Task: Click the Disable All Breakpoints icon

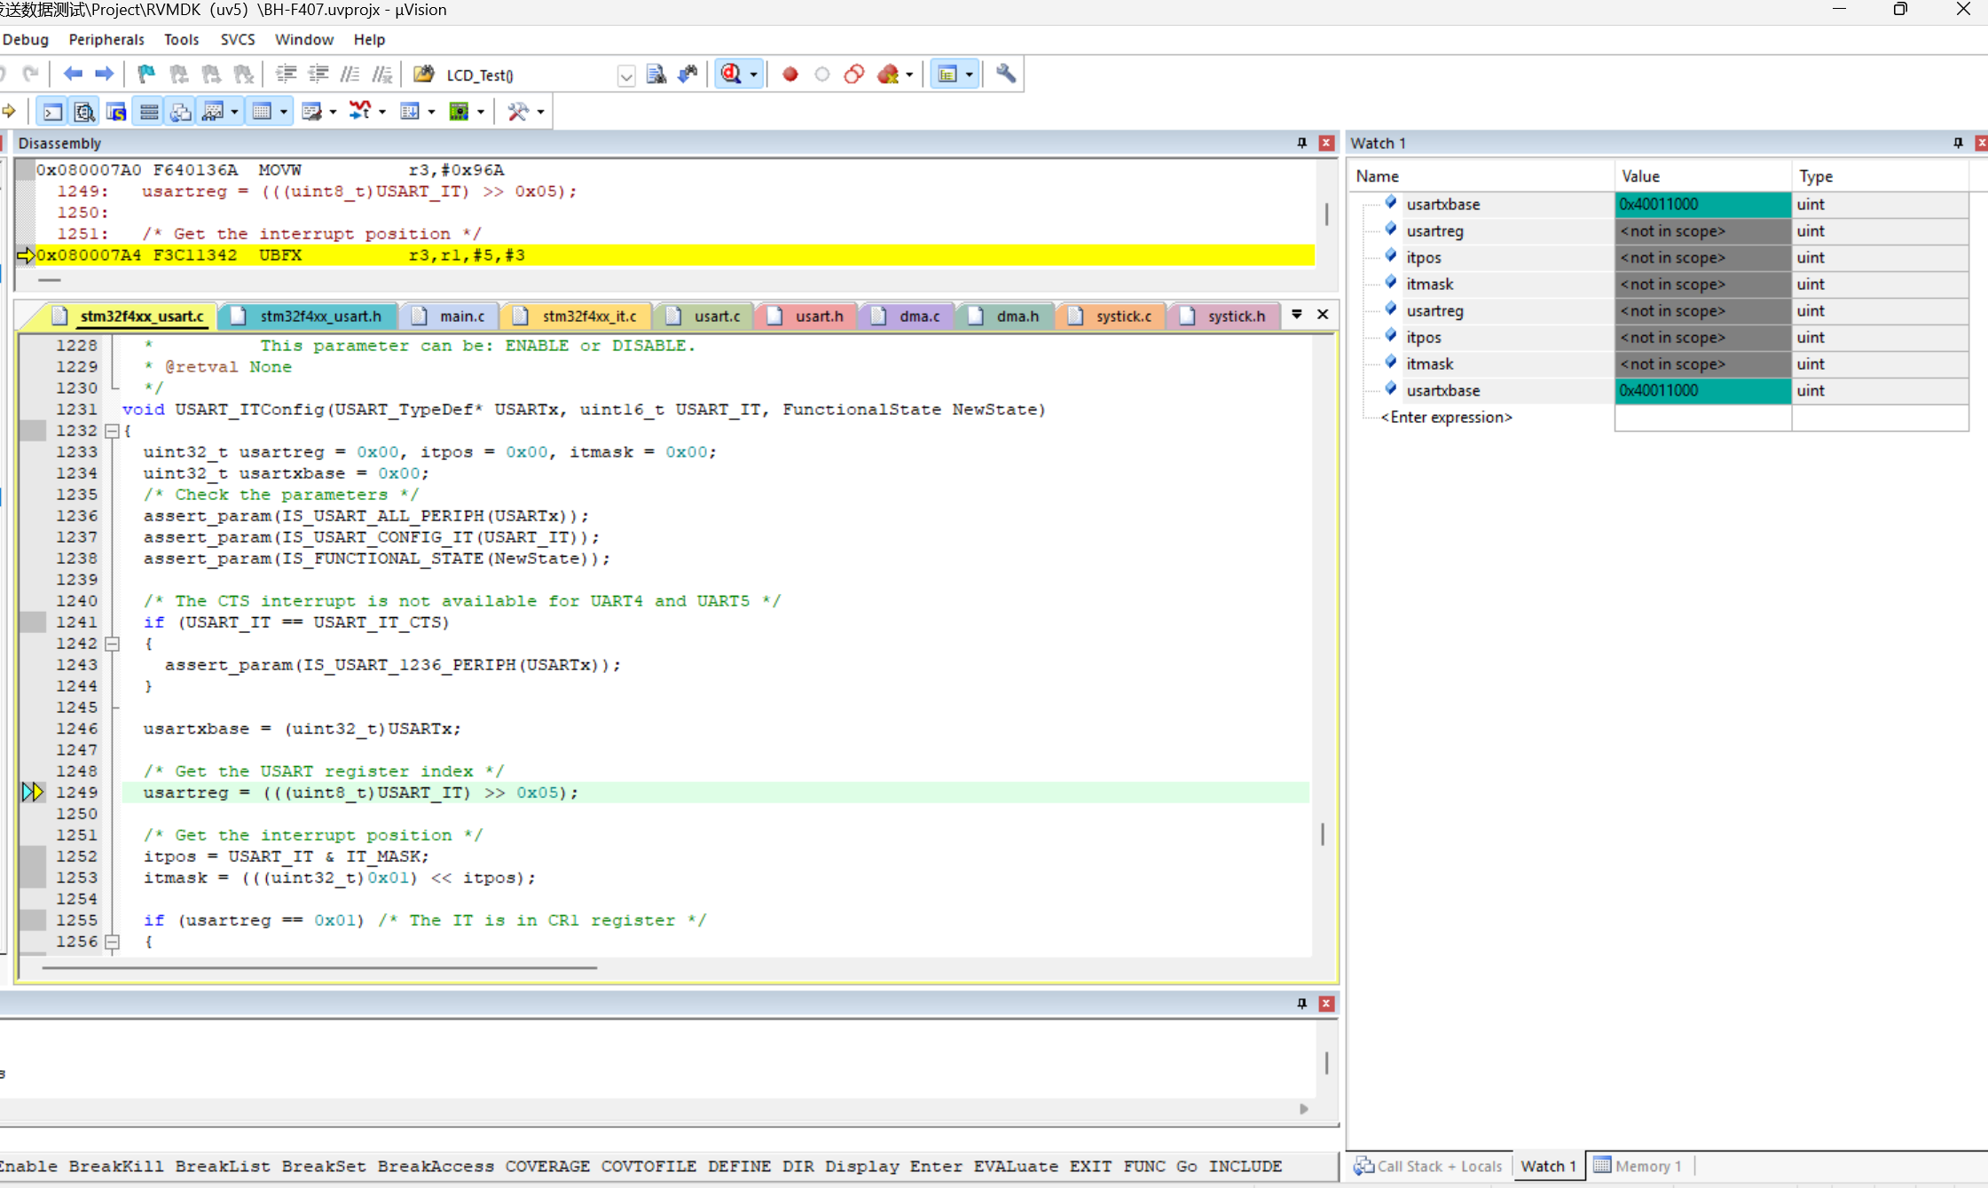Action: pyautogui.click(x=854, y=74)
